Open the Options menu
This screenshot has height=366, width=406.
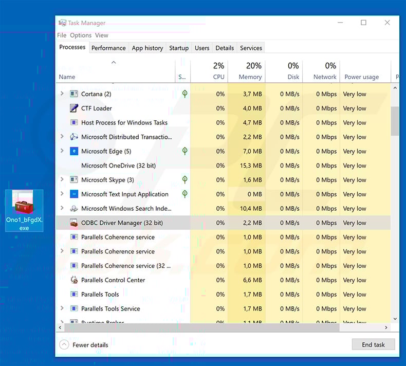tap(81, 35)
